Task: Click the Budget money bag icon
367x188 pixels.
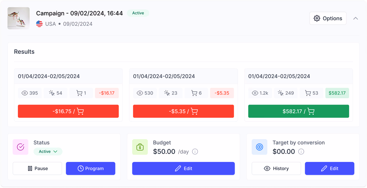Action: (140, 147)
